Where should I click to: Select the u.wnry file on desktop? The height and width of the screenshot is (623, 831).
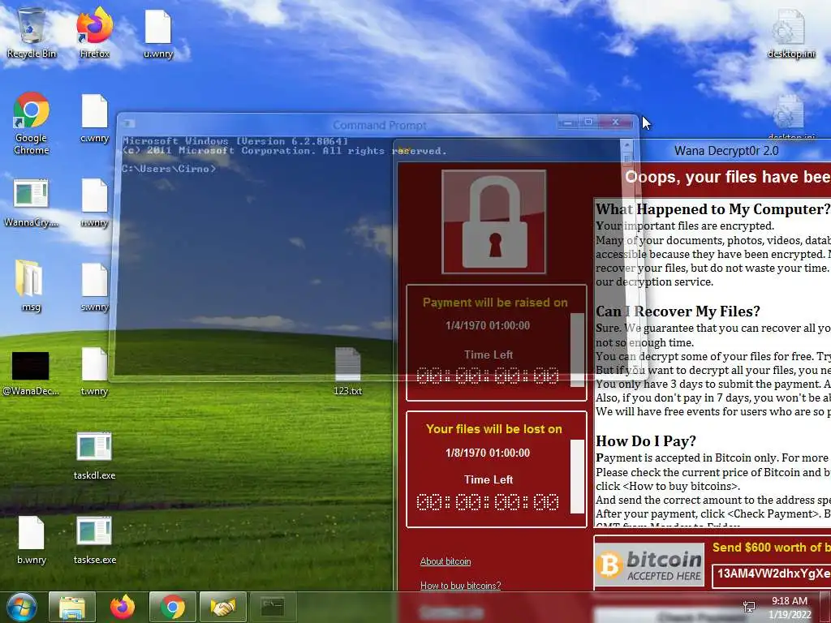[158, 34]
